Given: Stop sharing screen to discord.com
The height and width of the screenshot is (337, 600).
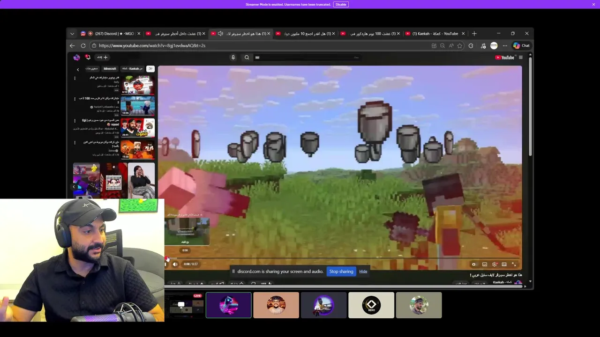Looking at the screenshot, I should [x=341, y=271].
